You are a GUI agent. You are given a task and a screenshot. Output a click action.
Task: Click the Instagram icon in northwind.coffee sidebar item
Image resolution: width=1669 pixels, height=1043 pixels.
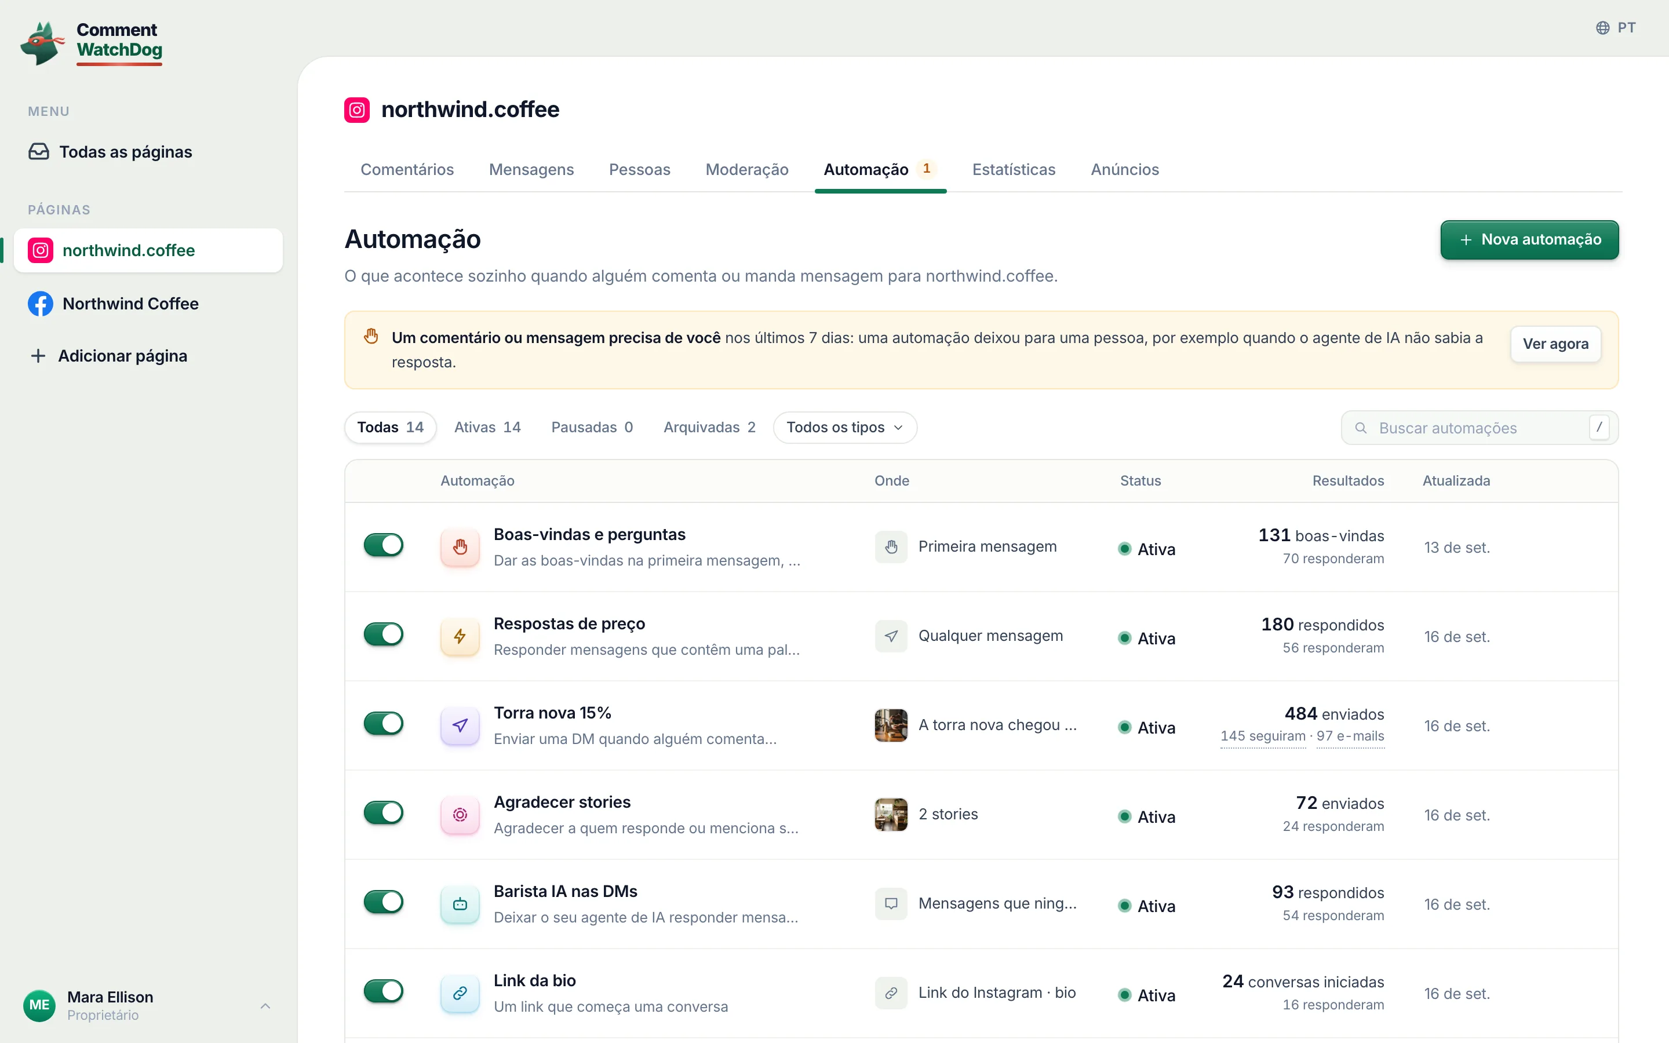[x=41, y=250]
